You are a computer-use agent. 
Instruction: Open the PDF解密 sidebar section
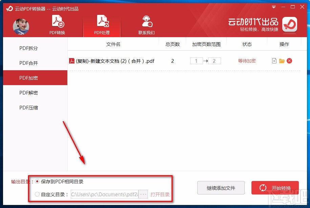click(x=29, y=93)
